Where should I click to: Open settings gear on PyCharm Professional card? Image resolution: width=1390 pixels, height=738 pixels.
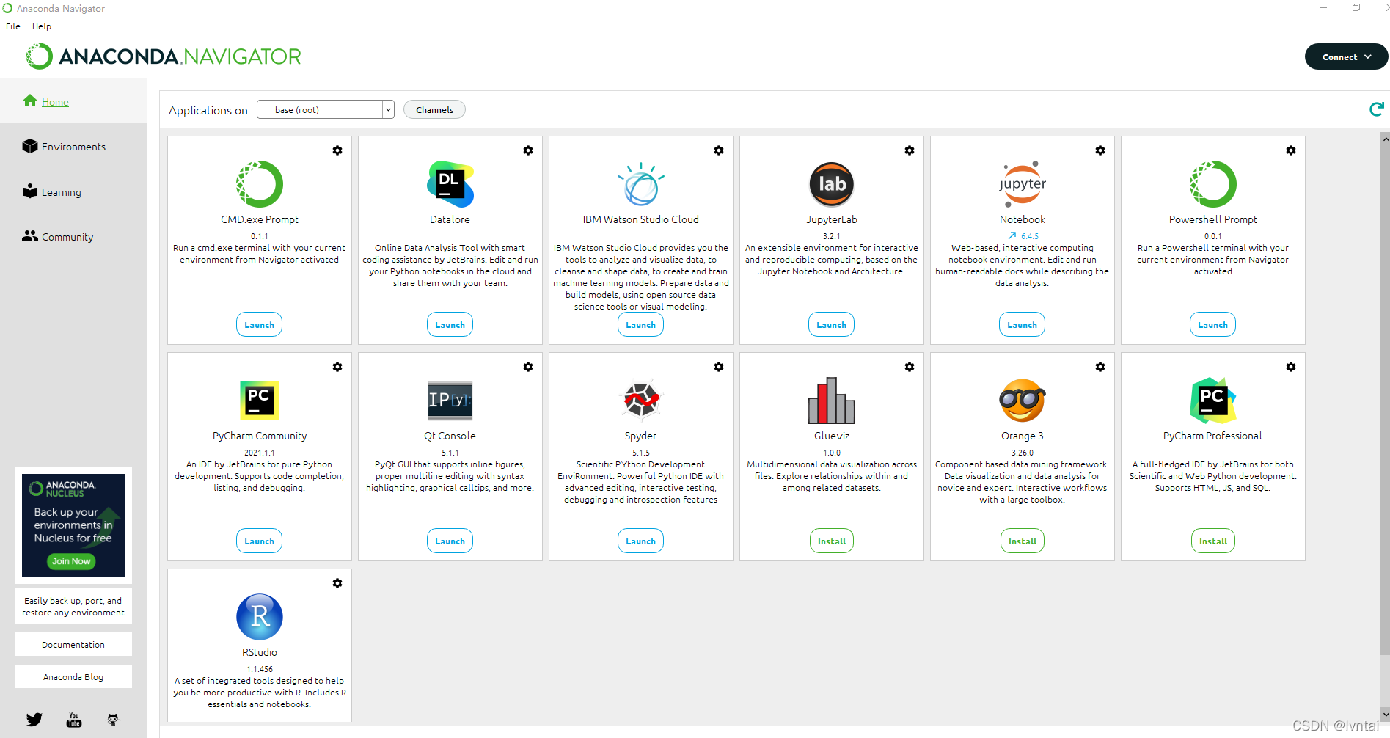[x=1291, y=367]
